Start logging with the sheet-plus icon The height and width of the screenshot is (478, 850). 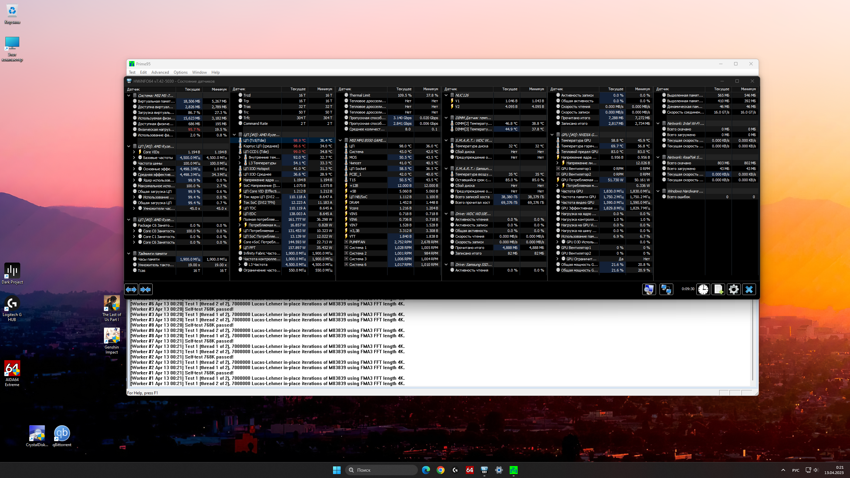point(718,289)
